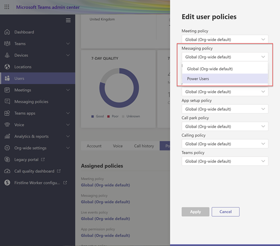Image resolution: width=280 pixels, height=246 pixels.
Task: Expand Org-wide settings section chevron
Action: (68, 148)
